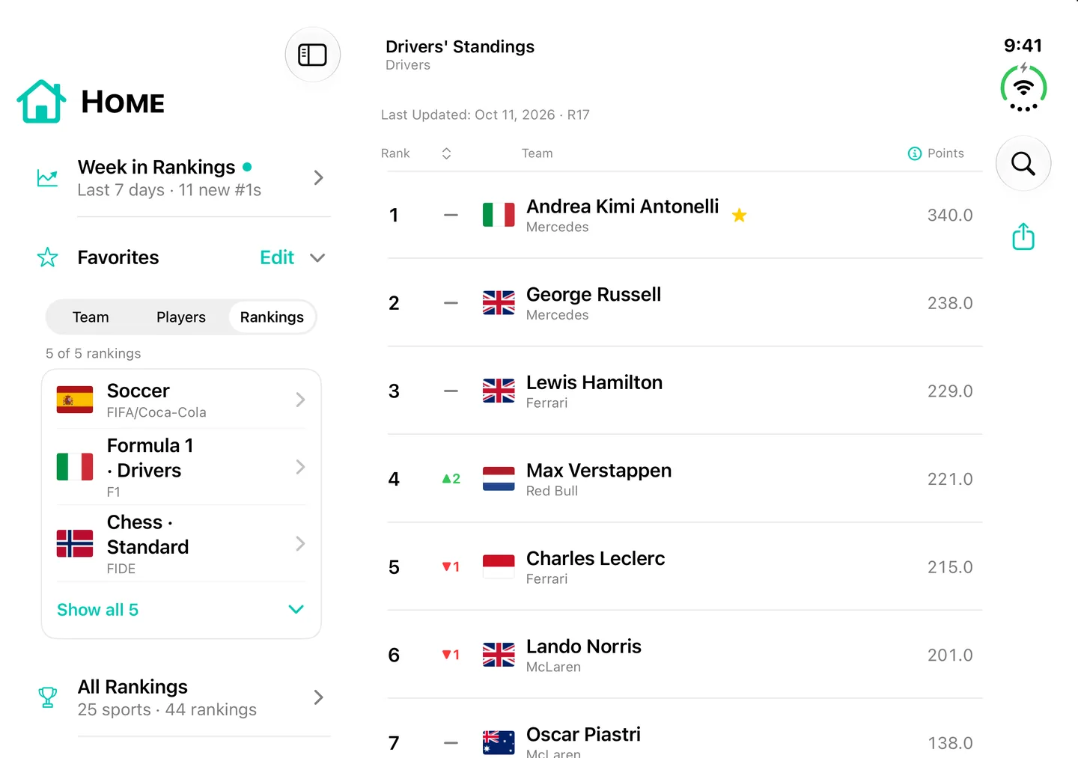Tap the Norway flag beside Chess Standard

coord(75,543)
